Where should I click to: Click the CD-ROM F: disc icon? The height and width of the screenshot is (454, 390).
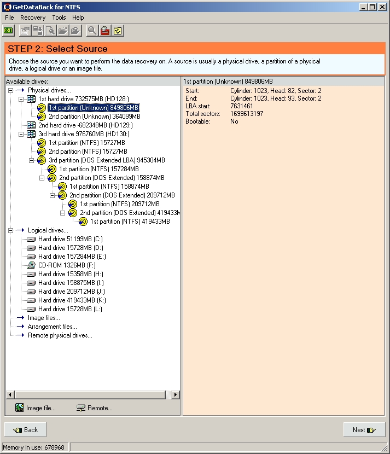(x=31, y=265)
